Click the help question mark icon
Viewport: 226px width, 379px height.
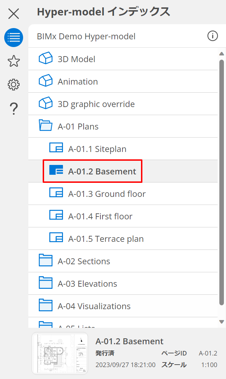14,109
